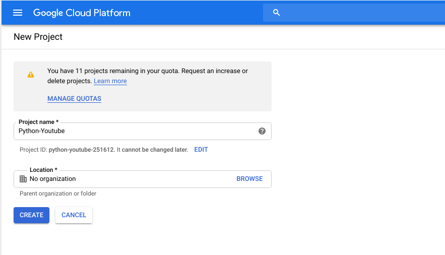Click the yellow warning triangle icon
This screenshot has height=255, width=445.
click(31, 75)
